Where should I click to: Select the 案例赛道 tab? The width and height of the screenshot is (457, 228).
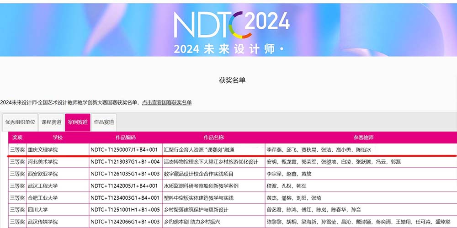(x=78, y=122)
